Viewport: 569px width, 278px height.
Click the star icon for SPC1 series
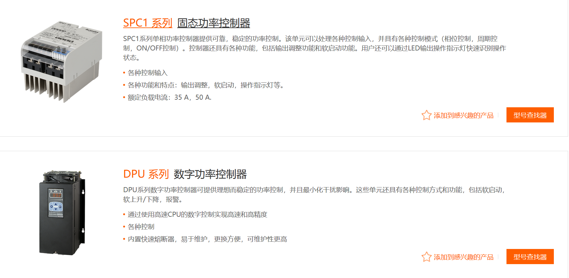click(x=426, y=115)
